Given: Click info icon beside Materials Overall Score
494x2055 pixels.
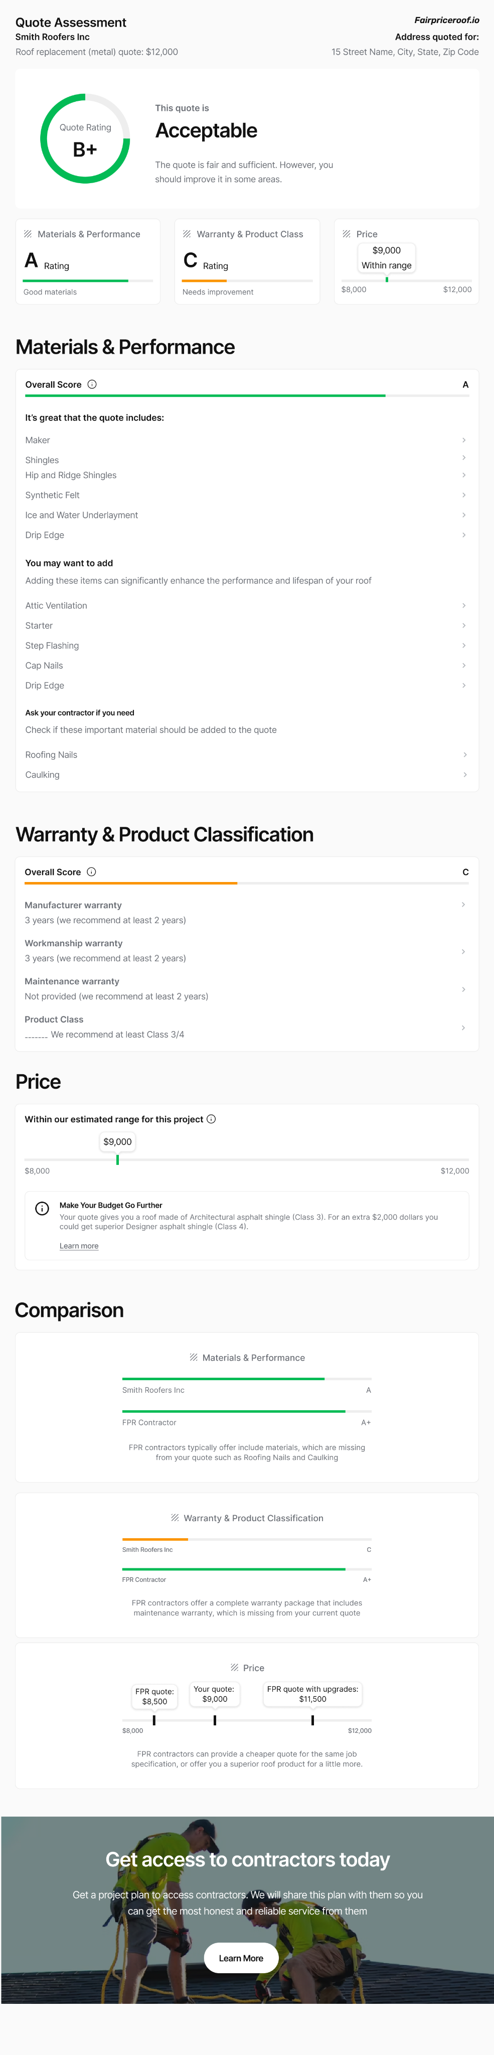Looking at the screenshot, I should 92,384.
